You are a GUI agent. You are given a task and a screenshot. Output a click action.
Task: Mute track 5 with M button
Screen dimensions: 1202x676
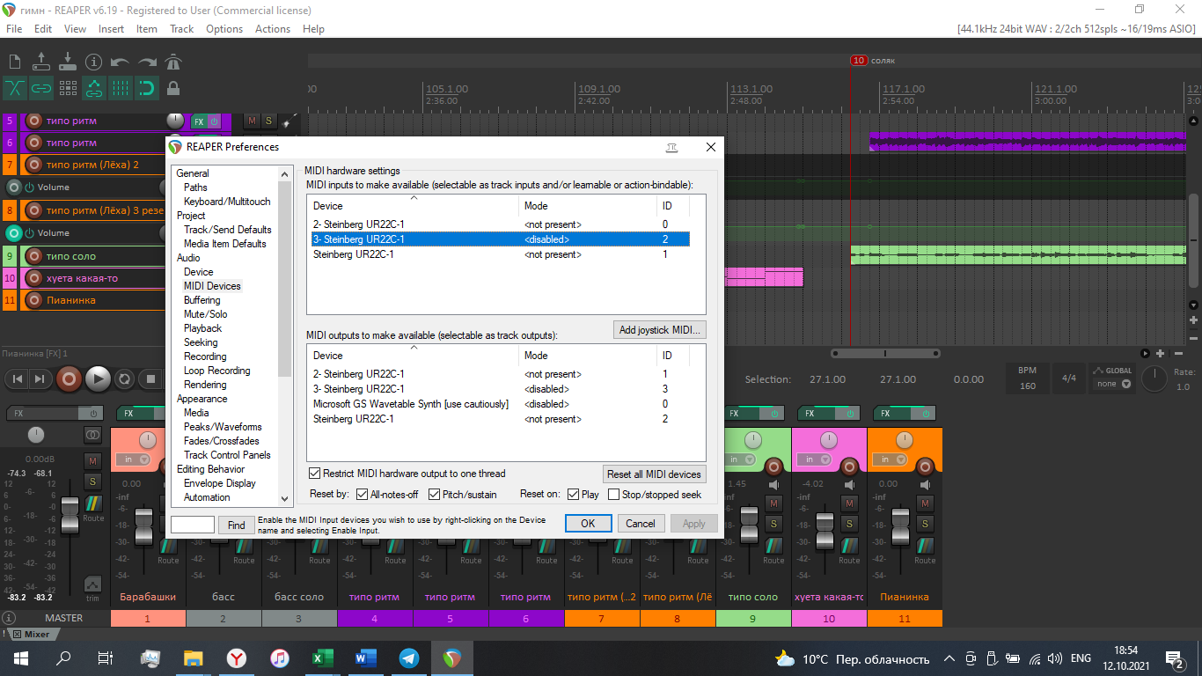pyautogui.click(x=253, y=121)
